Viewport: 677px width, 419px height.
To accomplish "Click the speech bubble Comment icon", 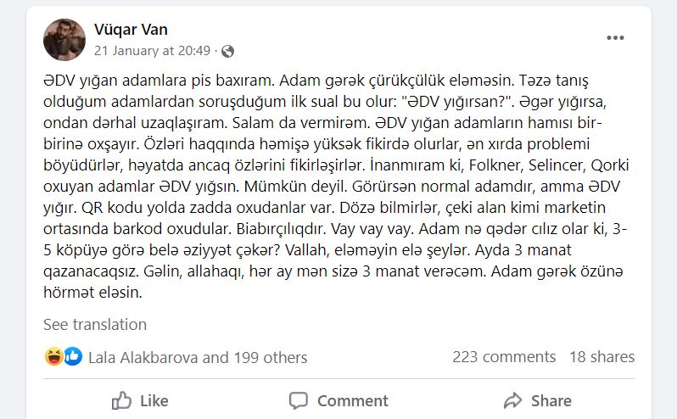I will coord(299,400).
